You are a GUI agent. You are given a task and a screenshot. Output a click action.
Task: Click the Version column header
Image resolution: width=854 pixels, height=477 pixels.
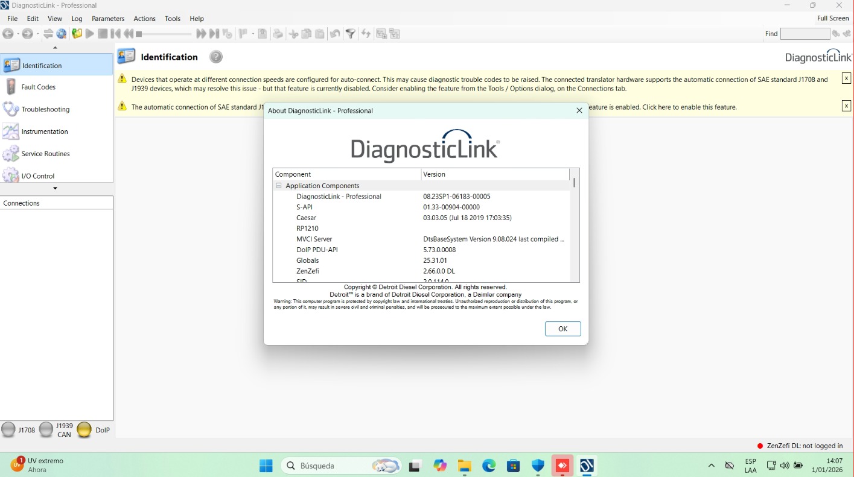(495, 174)
